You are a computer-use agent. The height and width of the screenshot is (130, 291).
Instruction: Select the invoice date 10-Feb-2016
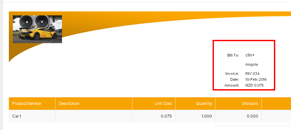point(256,79)
